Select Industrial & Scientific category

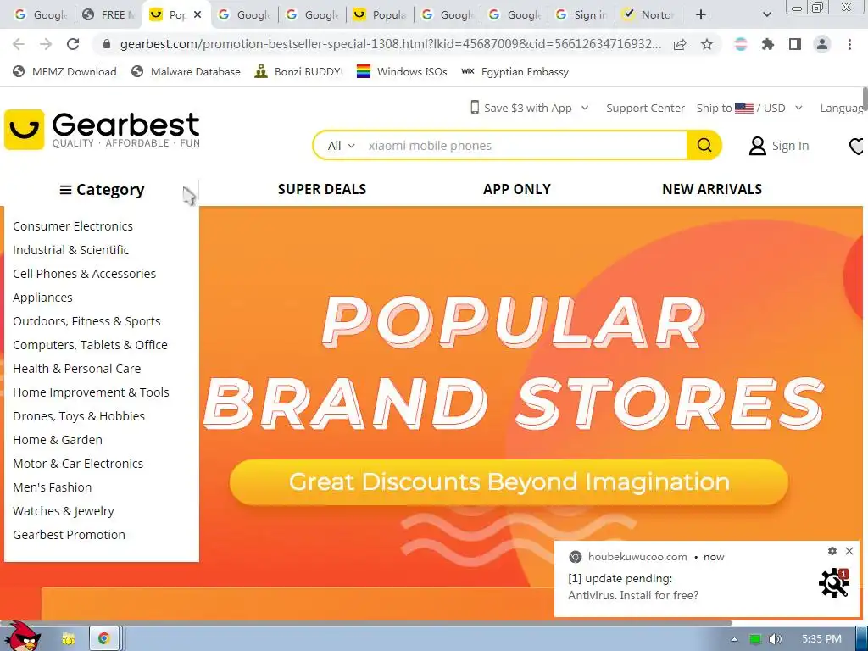click(x=70, y=250)
